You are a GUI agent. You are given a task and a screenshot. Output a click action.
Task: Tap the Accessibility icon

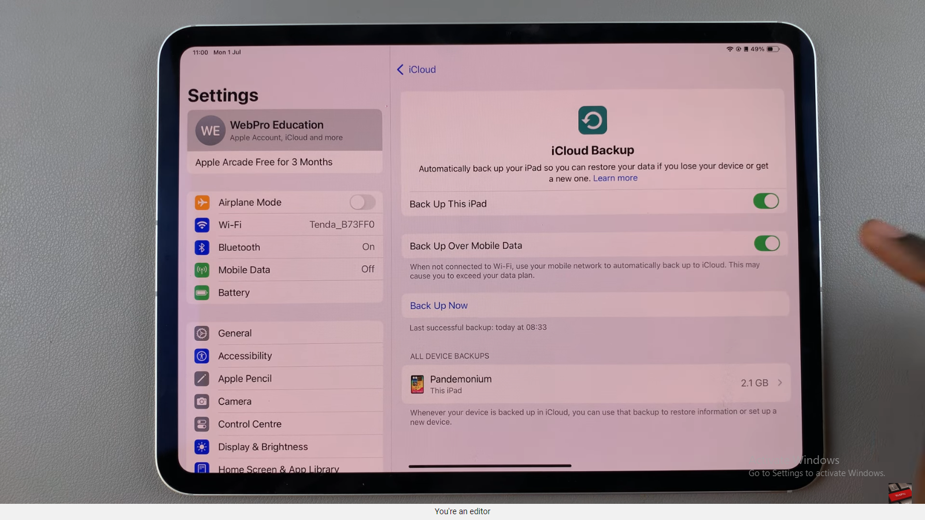point(202,356)
